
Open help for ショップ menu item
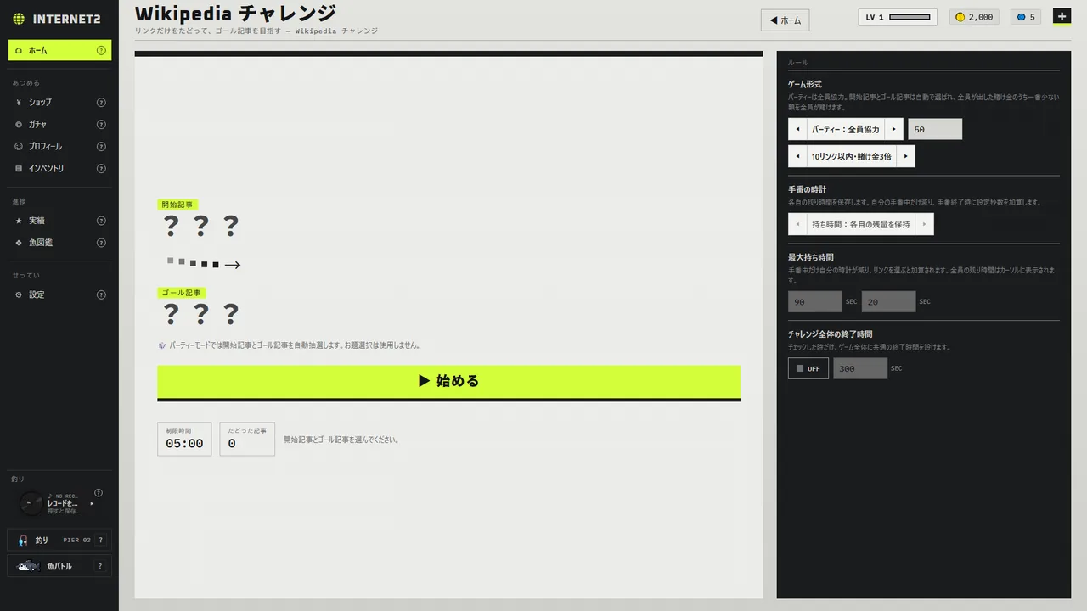click(x=101, y=102)
